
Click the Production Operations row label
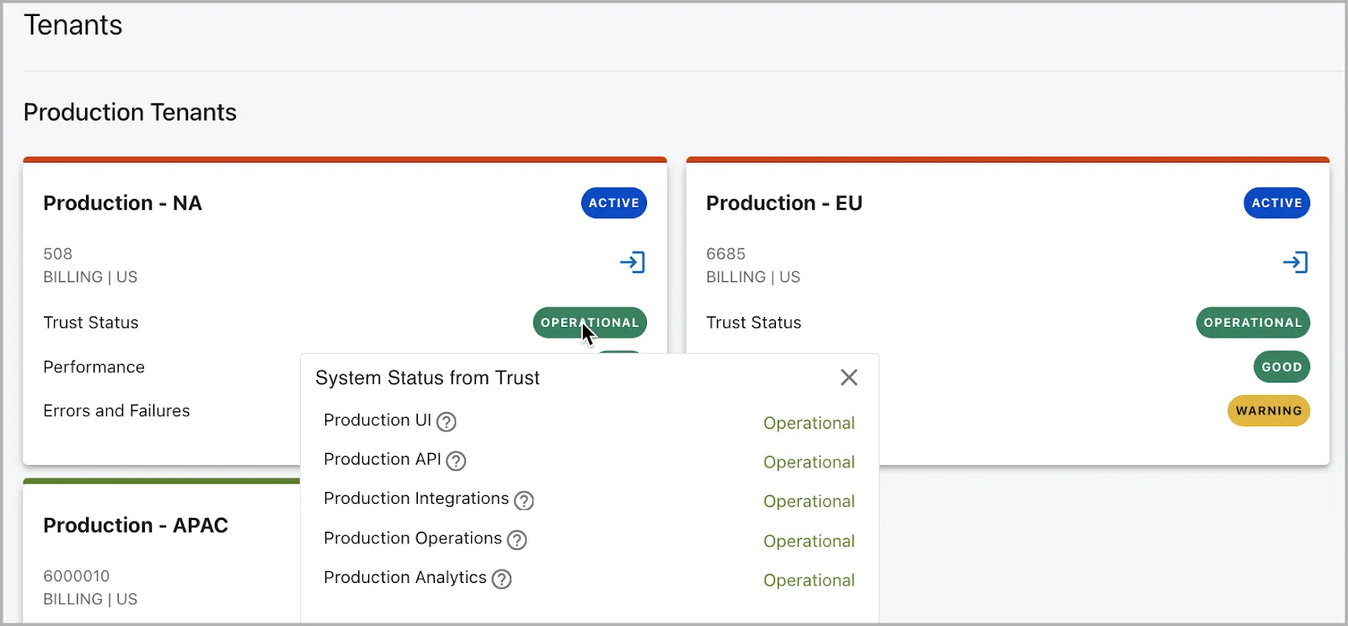pyautogui.click(x=413, y=538)
